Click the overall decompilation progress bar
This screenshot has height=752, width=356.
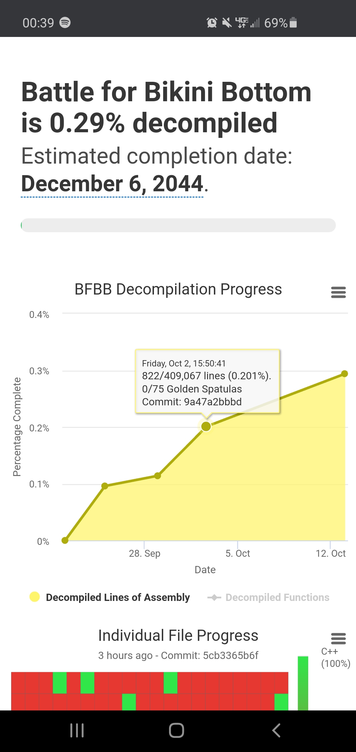[x=178, y=225]
